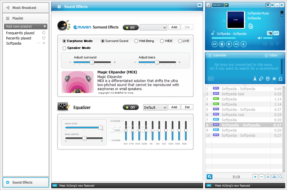Click the playlist grid view icon
Viewport: 287px width, 190px height.
(268, 177)
